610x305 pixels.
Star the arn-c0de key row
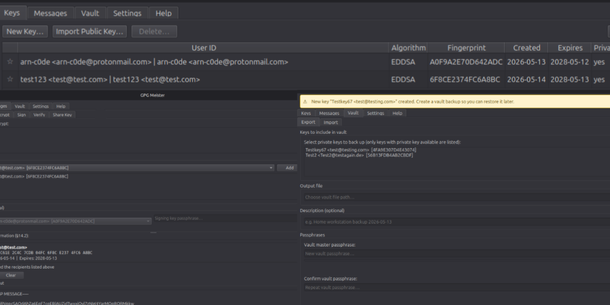[x=10, y=62]
